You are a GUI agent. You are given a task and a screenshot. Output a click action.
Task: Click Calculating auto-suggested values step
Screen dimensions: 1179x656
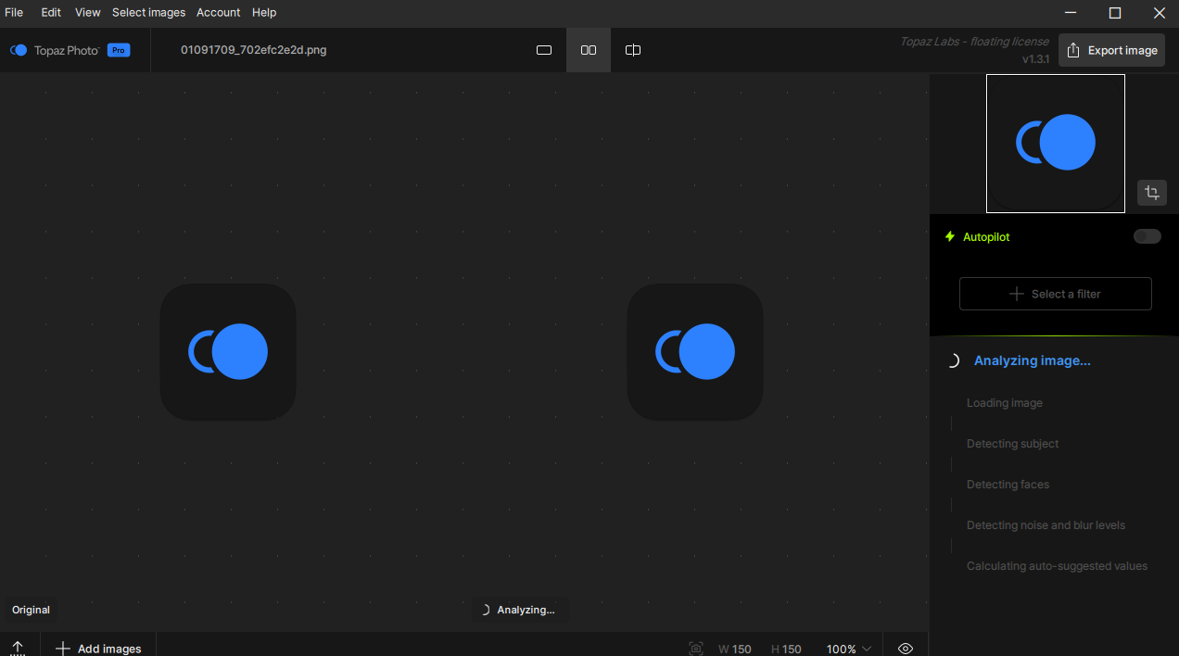click(1057, 566)
